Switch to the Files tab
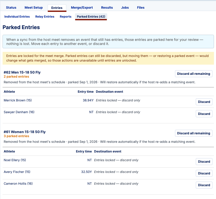 click(x=141, y=8)
